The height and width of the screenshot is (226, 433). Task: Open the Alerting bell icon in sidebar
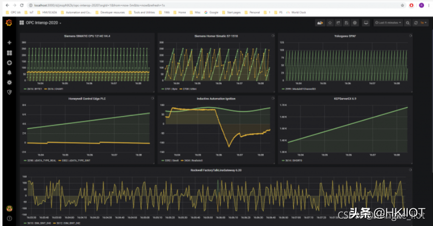[9, 73]
